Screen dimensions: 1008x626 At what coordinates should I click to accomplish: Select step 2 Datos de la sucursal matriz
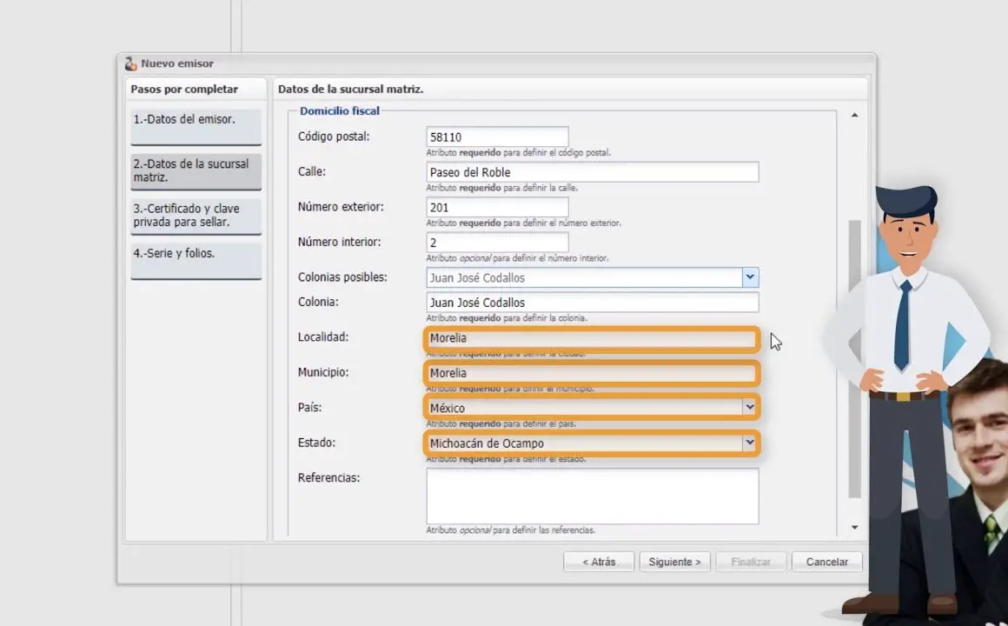click(x=196, y=170)
